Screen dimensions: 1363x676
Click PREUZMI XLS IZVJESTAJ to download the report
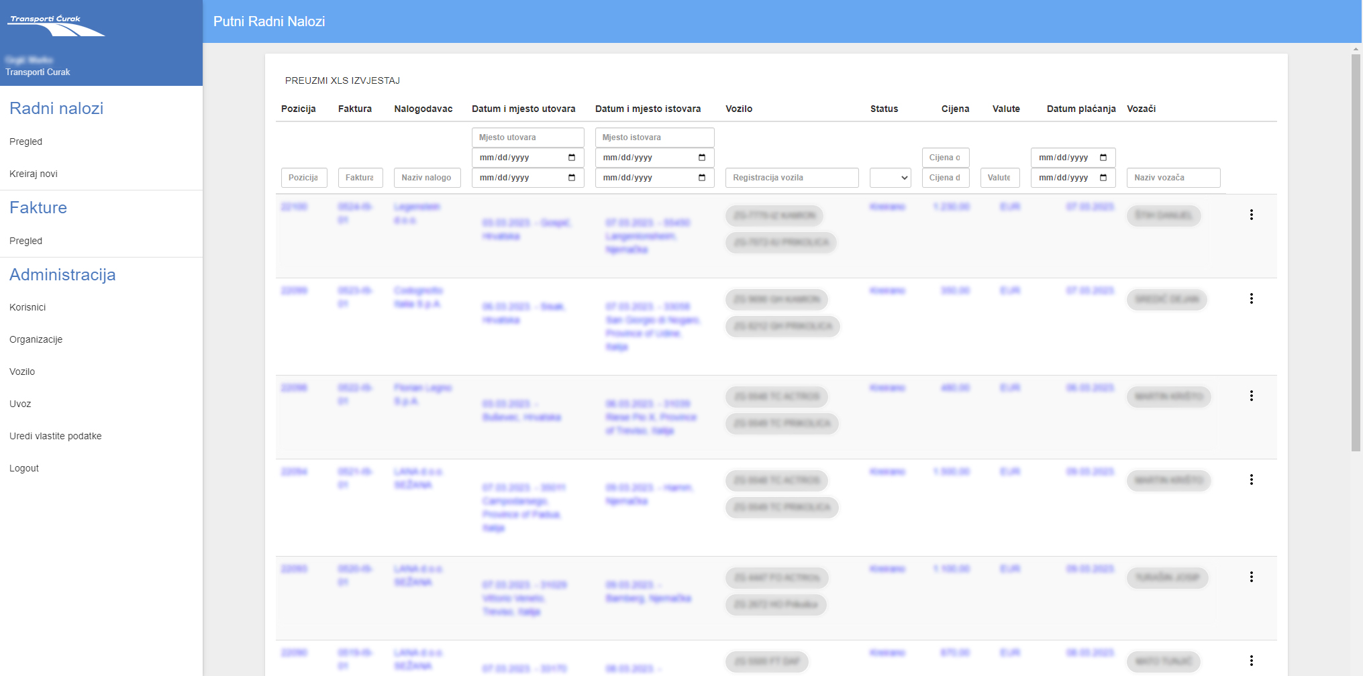click(x=342, y=80)
